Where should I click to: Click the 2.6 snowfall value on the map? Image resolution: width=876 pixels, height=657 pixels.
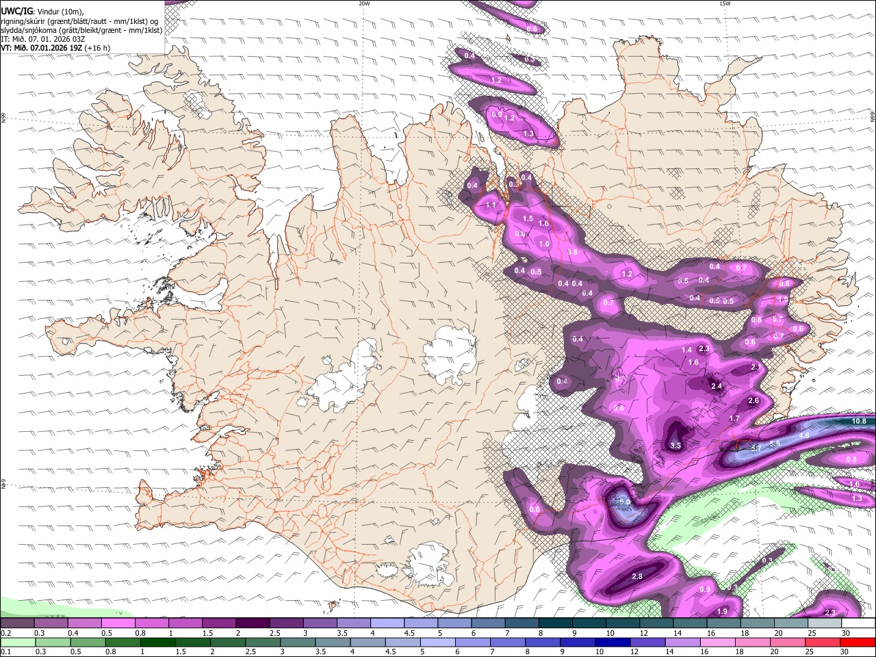point(753,401)
